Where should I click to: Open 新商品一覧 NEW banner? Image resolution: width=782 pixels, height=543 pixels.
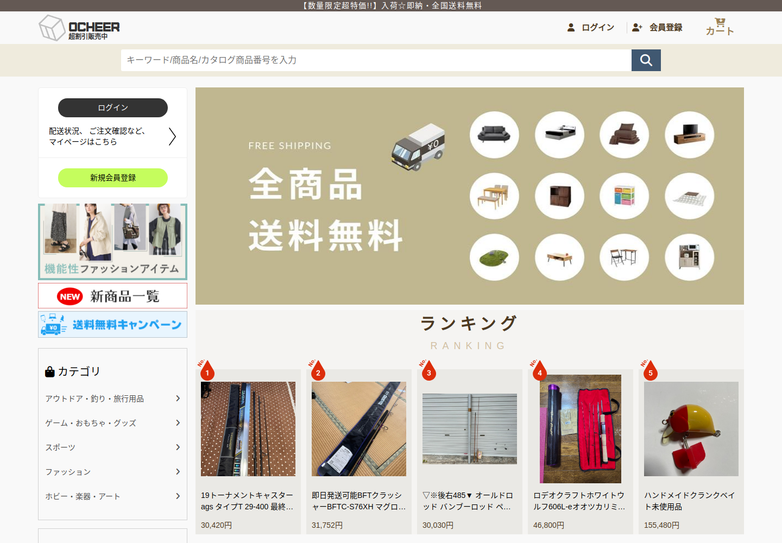[112, 296]
